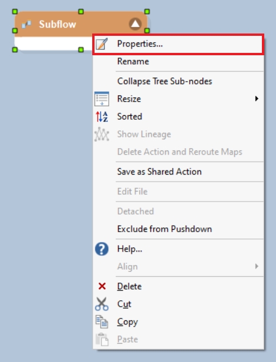Click the blue Help question mark icon
Viewport: 276px width, 362px height.
tap(102, 249)
